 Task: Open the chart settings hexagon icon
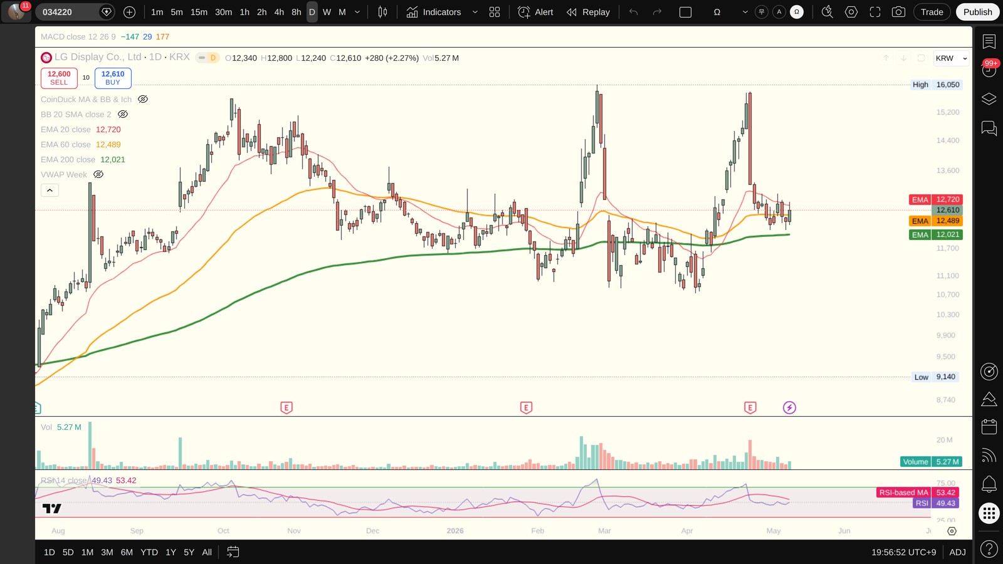pos(851,12)
